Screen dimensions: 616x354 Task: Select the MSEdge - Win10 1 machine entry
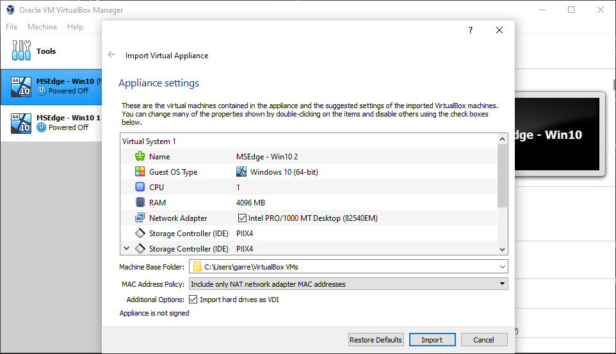[x=51, y=123]
